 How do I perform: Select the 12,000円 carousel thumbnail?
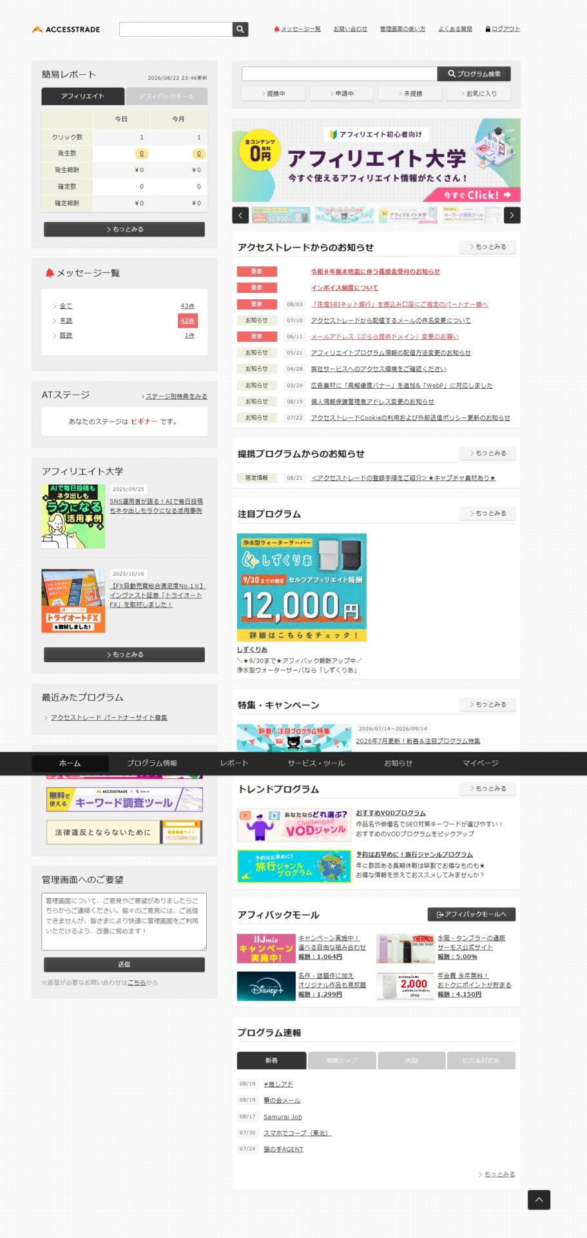(x=281, y=215)
